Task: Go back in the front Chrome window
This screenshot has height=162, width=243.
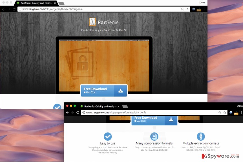Action: (67, 112)
